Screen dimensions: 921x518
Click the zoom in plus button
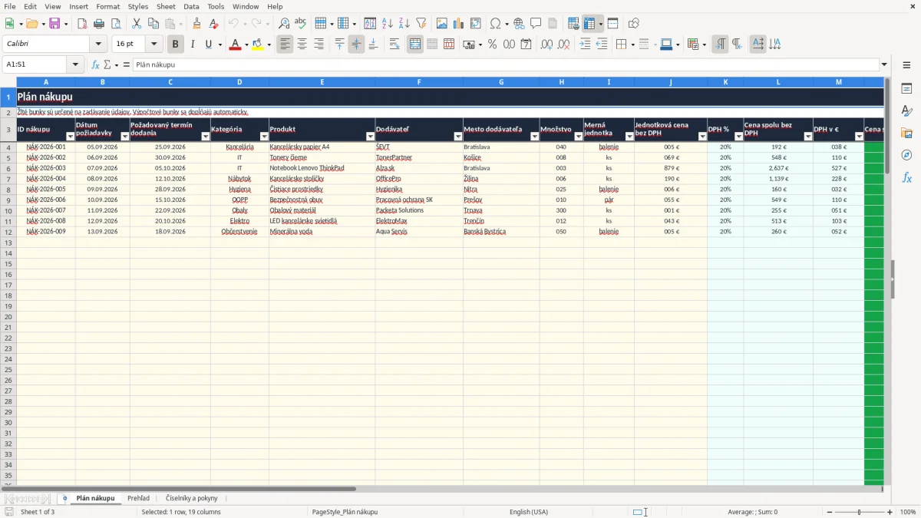(x=890, y=512)
